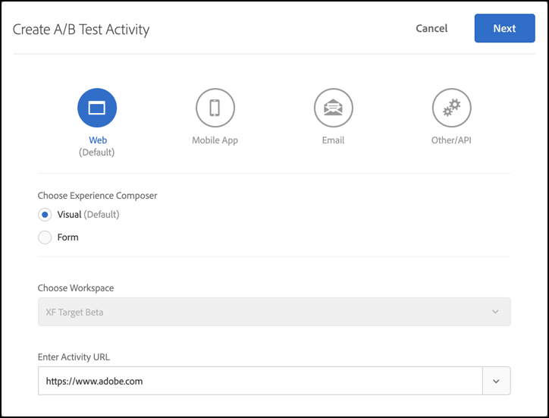
Task: Select the Web activity type icon
Action: 97,108
